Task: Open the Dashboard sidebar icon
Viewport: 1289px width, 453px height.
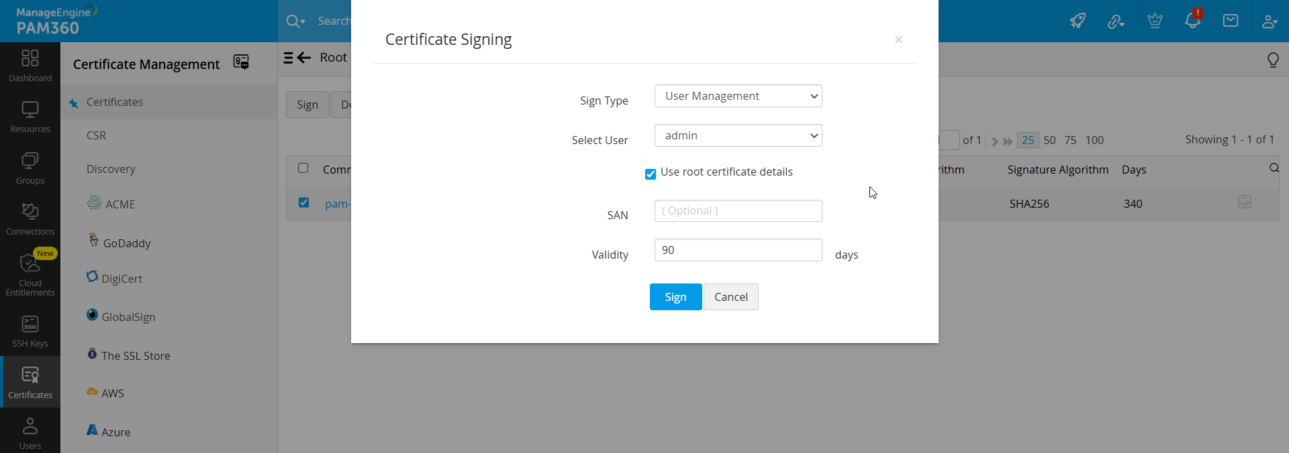Action: tap(30, 66)
